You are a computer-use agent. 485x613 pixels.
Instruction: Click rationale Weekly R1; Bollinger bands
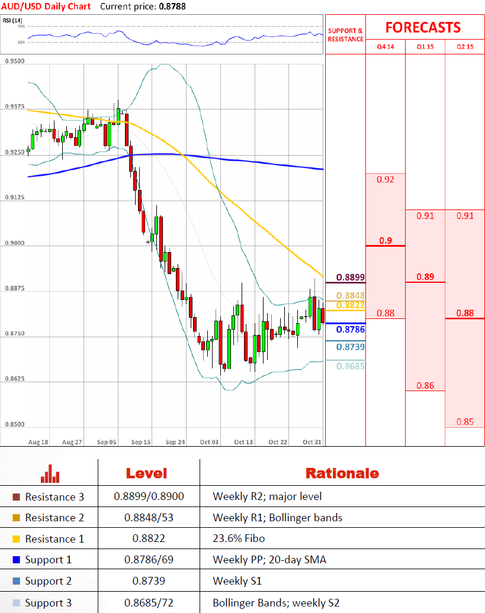277,518
